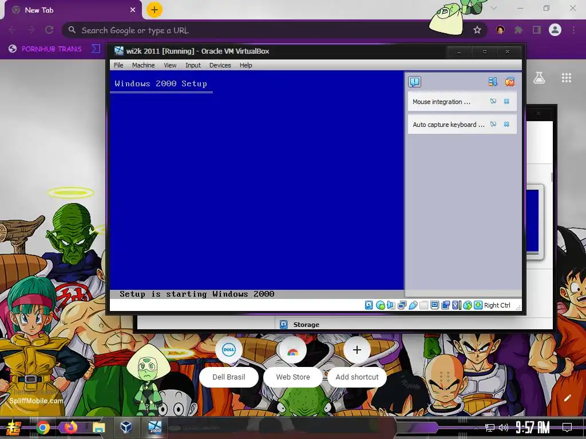Click the optical disk indicator in VirtualBox status bar
The height and width of the screenshot is (439, 586).
click(x=380, y=305)
